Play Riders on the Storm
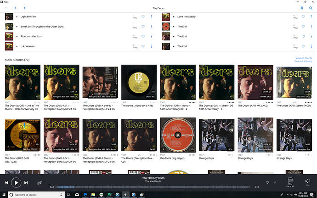317x198 pixels. 17,37
